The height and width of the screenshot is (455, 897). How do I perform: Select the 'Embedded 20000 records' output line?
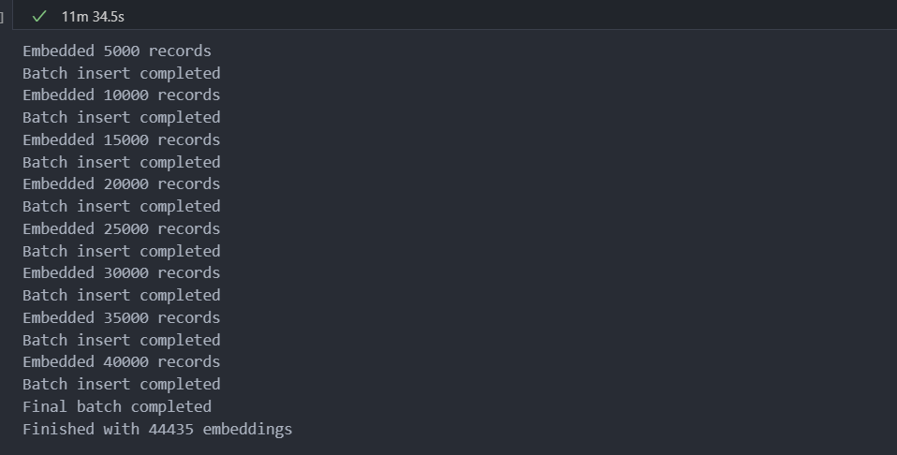pos(122,184)
